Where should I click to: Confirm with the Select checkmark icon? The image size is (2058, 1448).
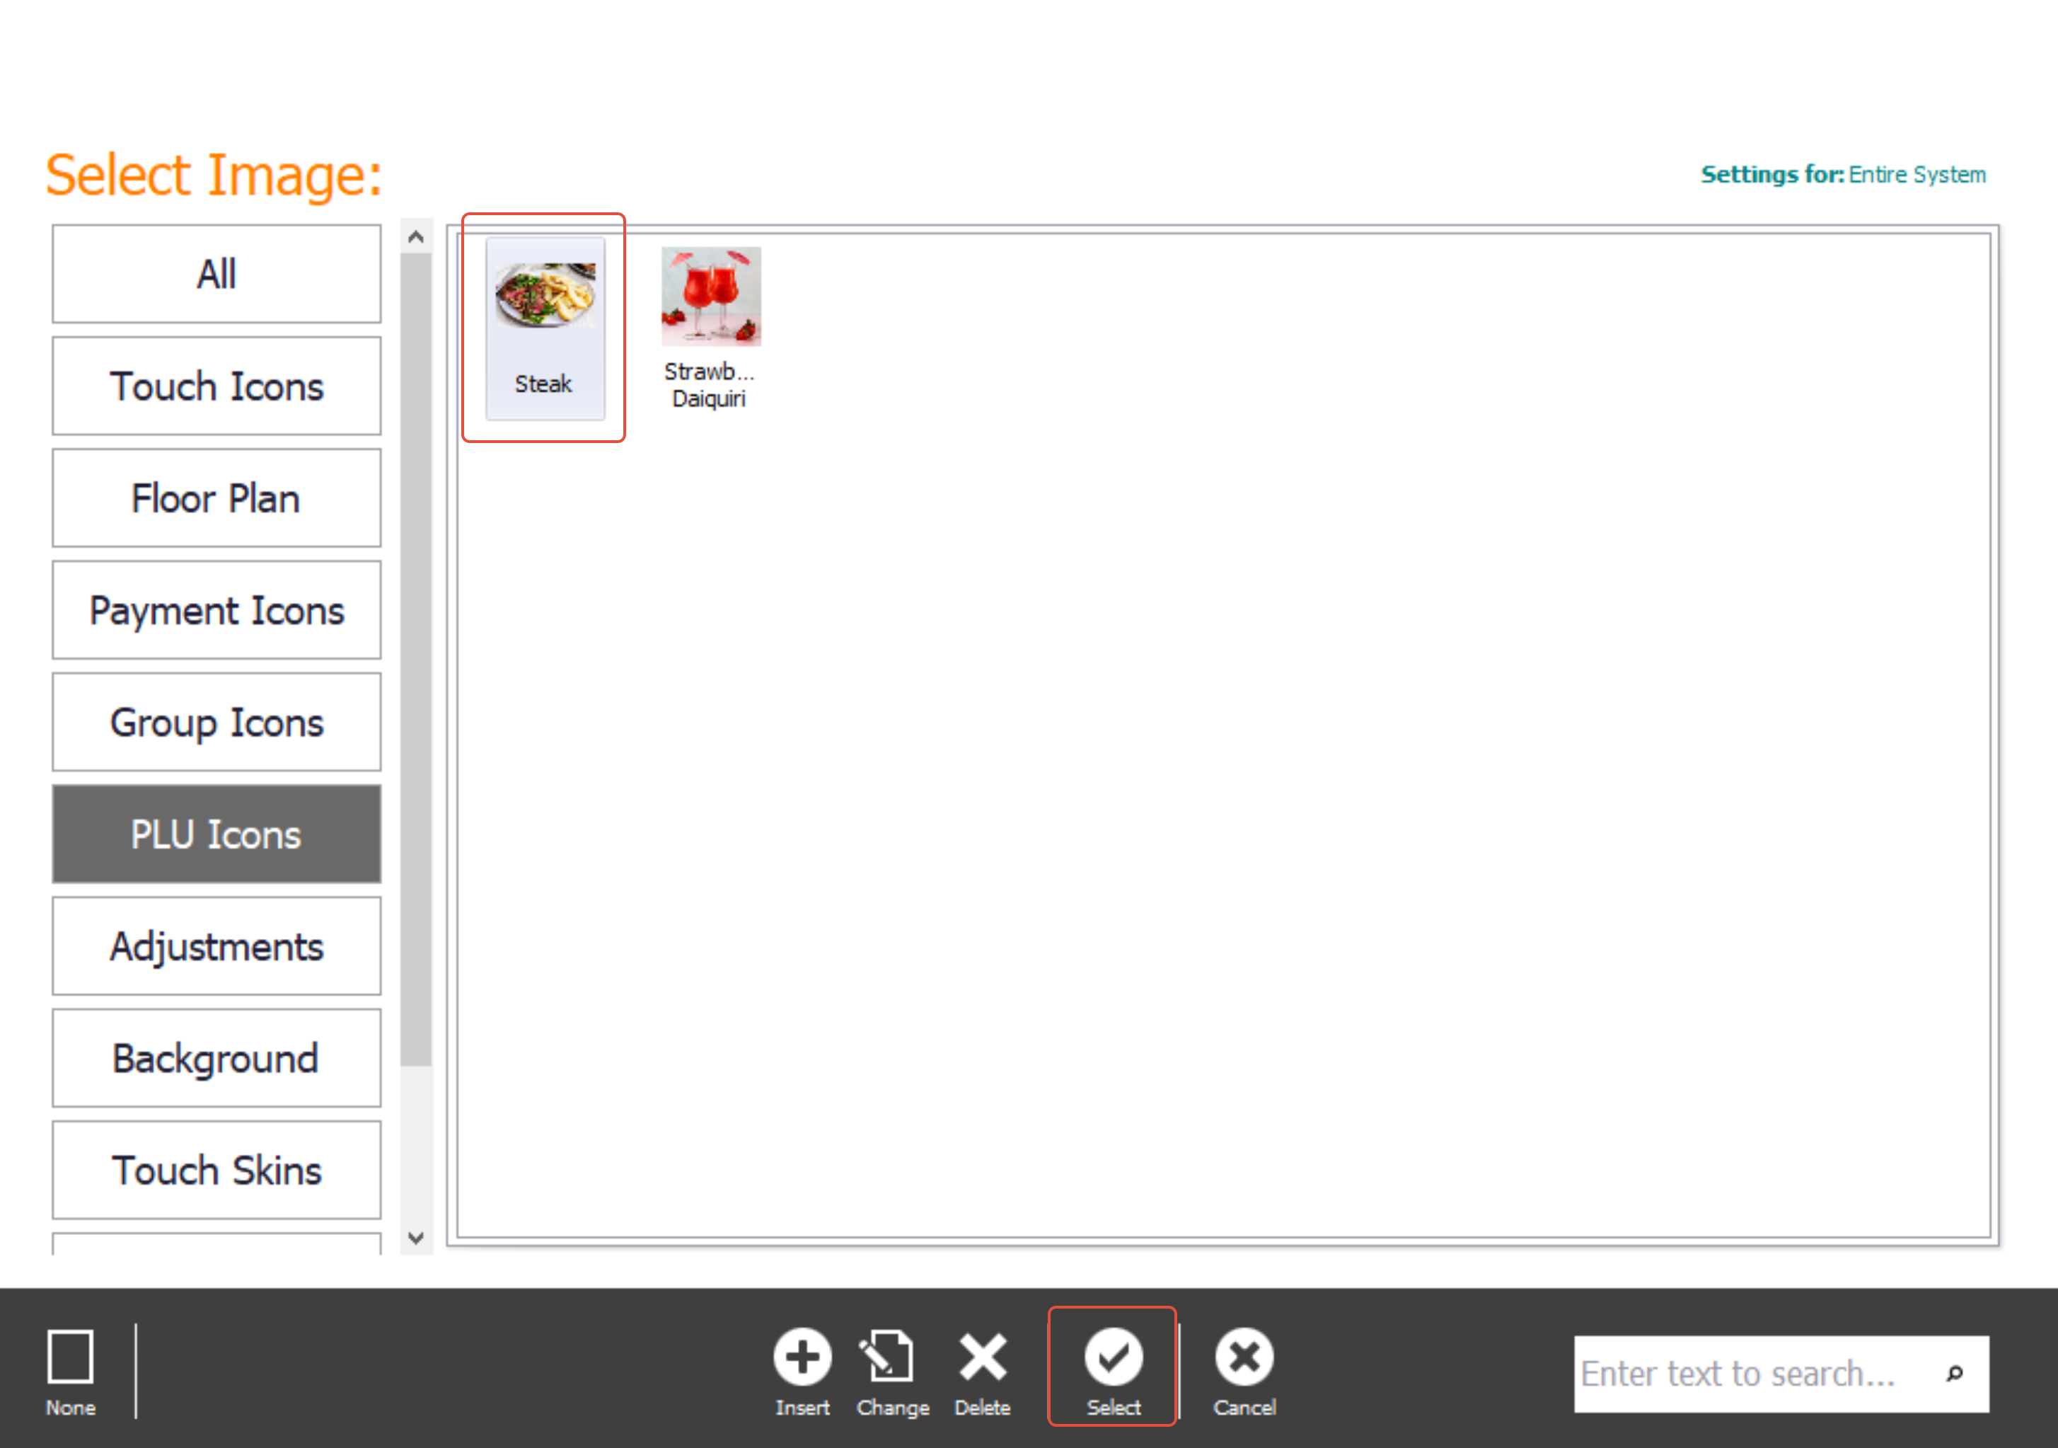(x=1114, y=1357)
